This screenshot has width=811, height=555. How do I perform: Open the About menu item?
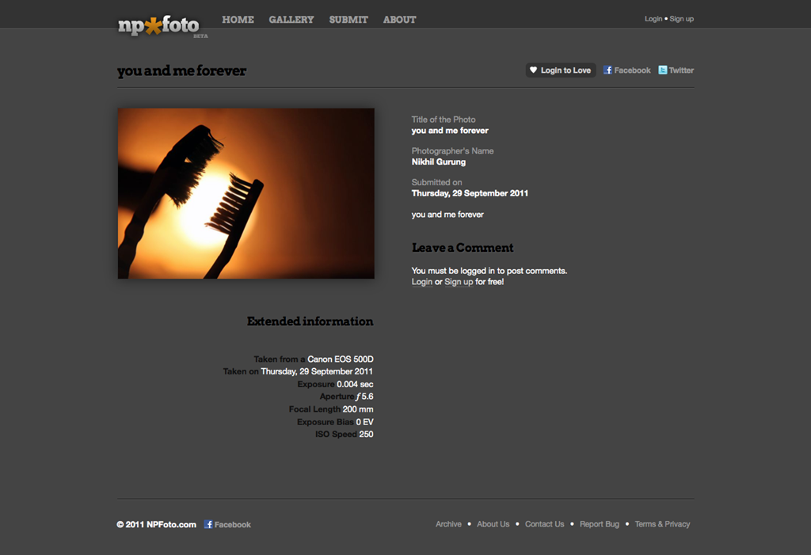tap(399, 20)
